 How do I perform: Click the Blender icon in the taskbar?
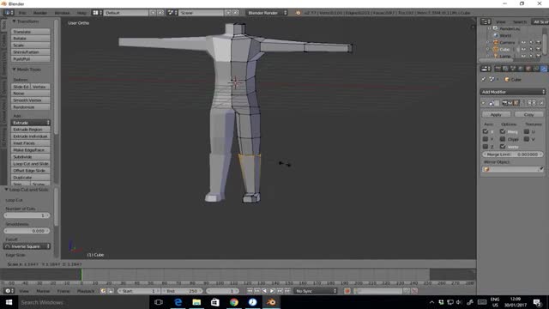(271, 302)
